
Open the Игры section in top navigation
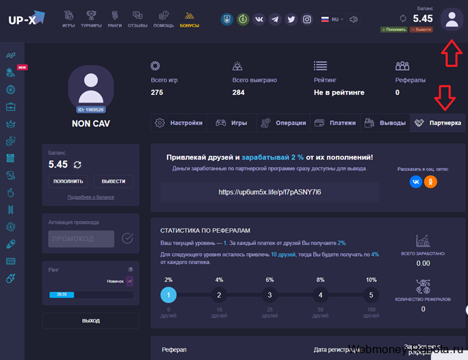click(x=68, y=19)
